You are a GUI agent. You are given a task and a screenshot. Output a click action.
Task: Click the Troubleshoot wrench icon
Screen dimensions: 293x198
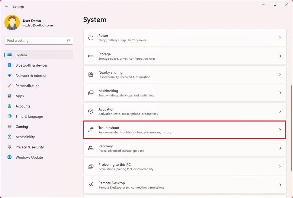point(91,130)
